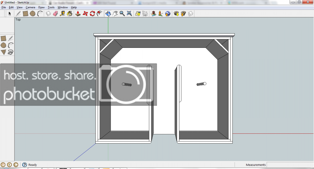Open the Draw menu

(x=41, y=7)
